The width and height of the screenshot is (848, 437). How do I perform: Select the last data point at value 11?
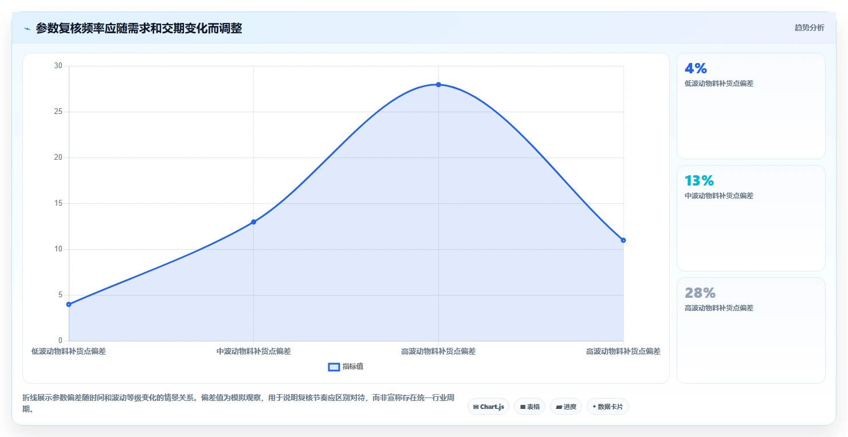(623, 240)
